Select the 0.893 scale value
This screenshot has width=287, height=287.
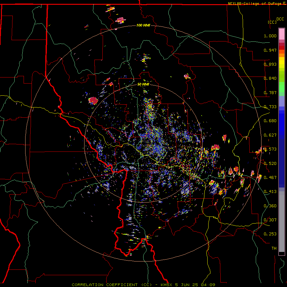point(270,64)
